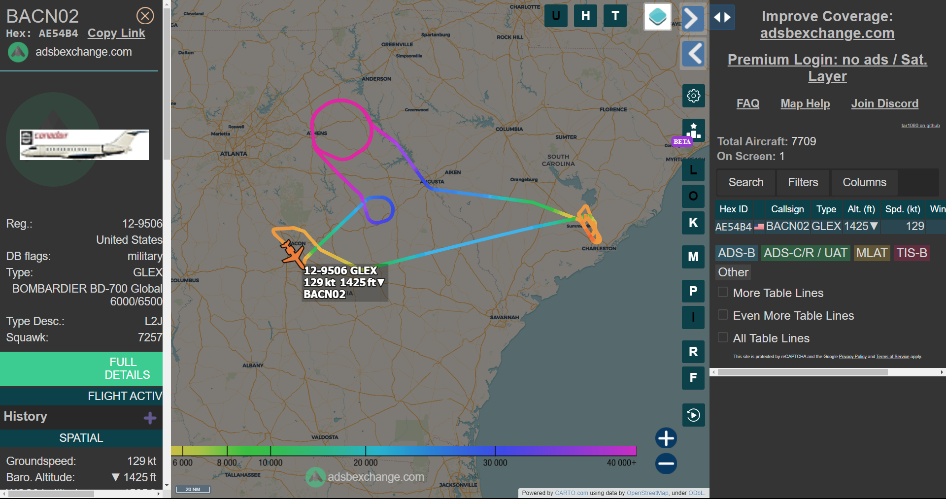
Task: Click the aircraft photo thumbnail
Action: point(84,145)
